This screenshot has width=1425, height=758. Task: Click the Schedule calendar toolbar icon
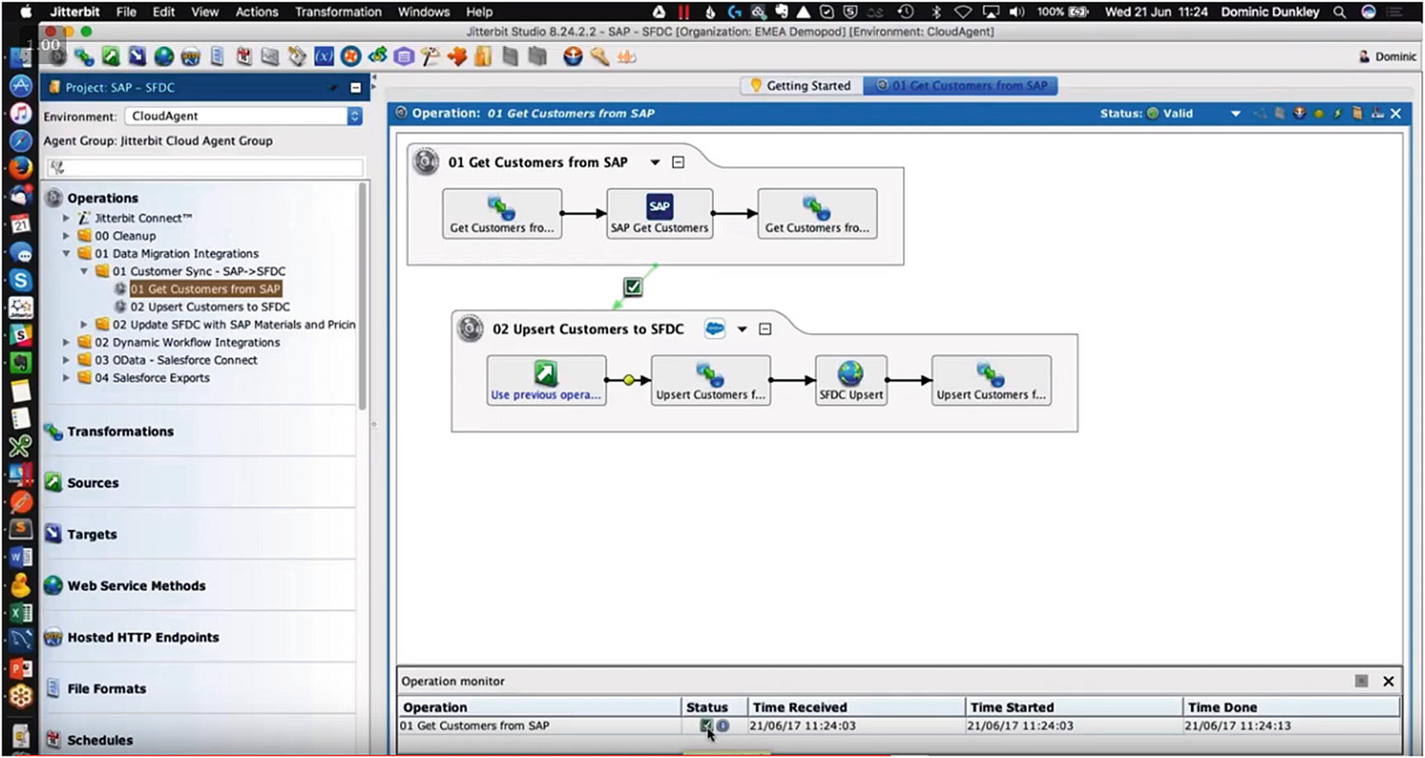click(x=244, y=57)
